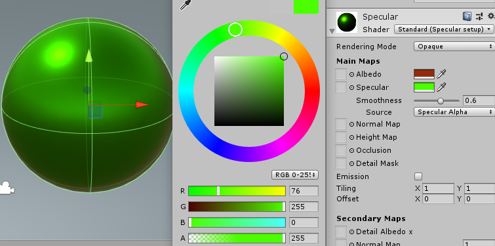The height and width of the screenshot is (246, 495).
Task: Click the Smoothness slider handle
Action: [441, 101]
